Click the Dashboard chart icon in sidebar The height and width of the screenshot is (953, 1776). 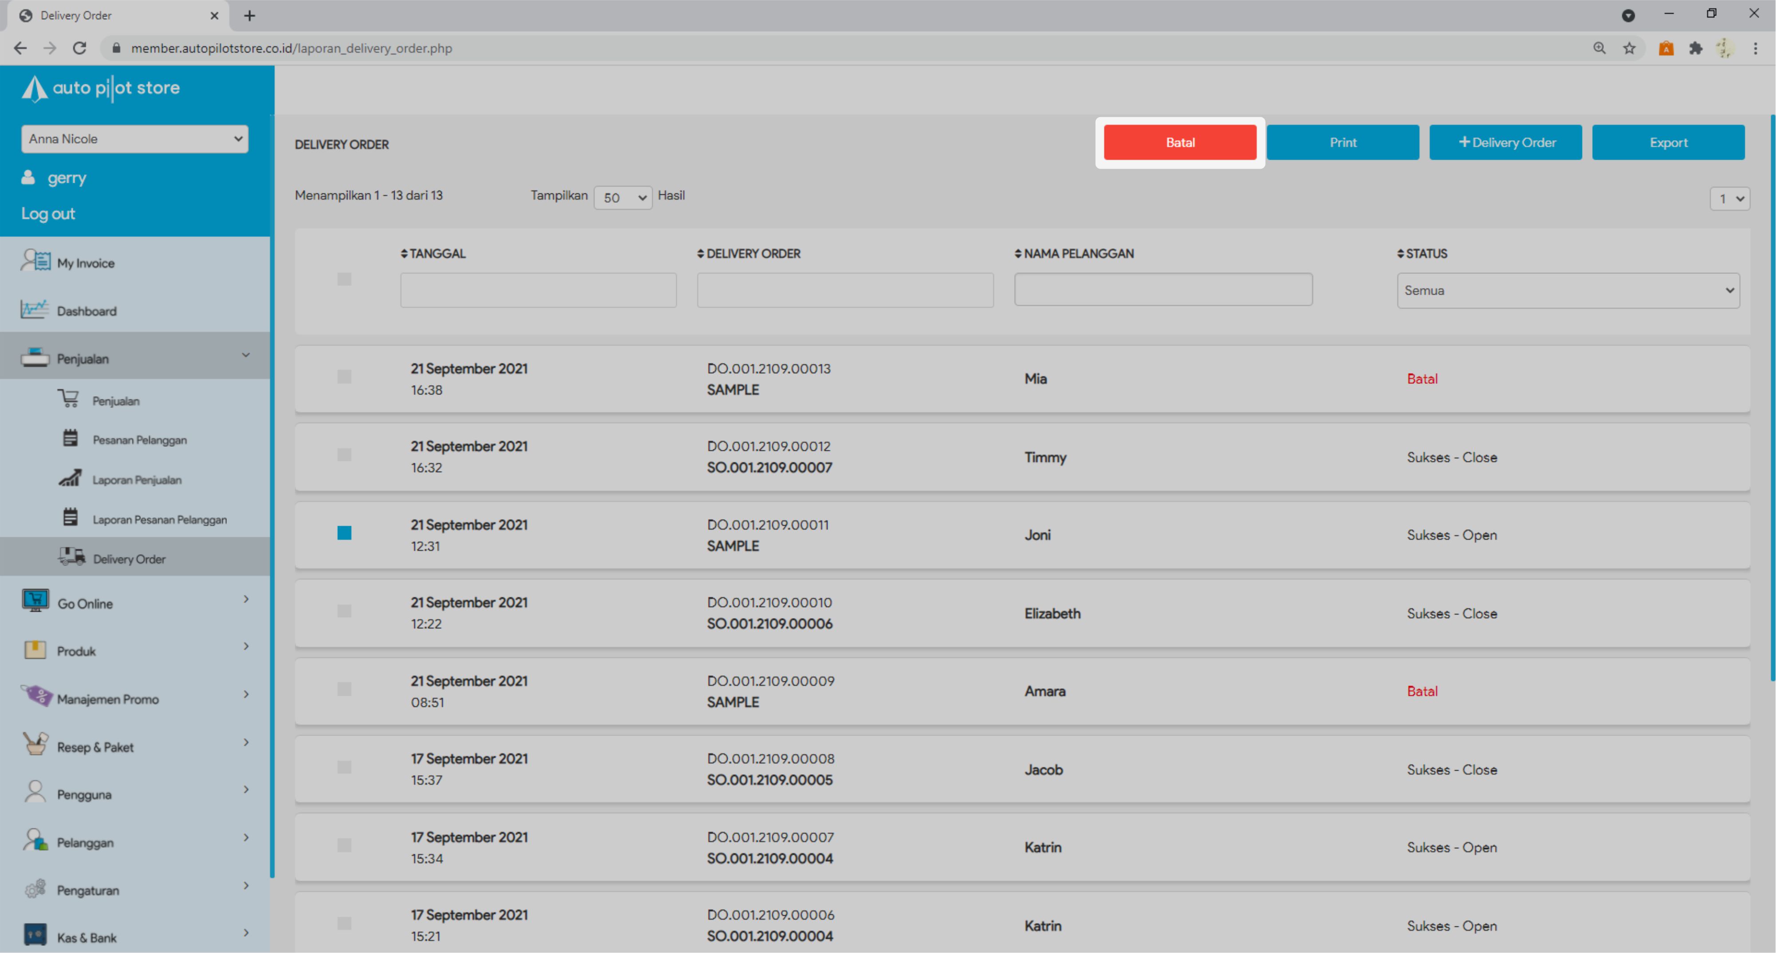point(34,310)
